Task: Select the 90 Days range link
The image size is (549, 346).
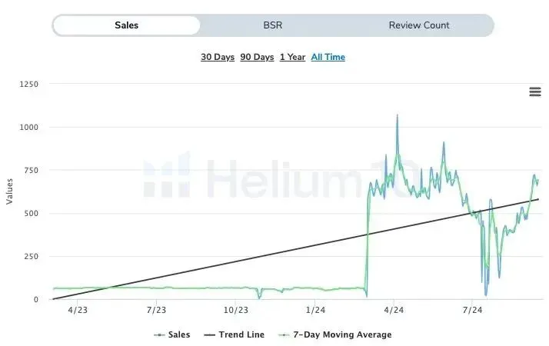Action: click(257, 58)
